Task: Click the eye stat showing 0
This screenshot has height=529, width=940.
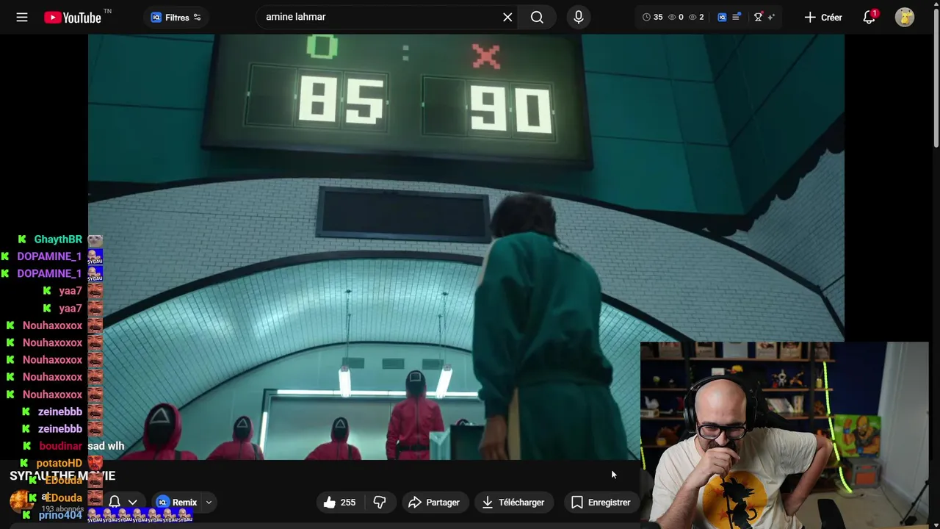Action: 676,17
